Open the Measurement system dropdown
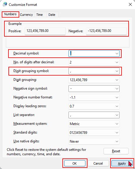Image resolution: width=135 pixels, height=169 pixels. coord(94,124)
